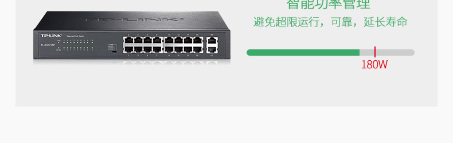Toggle the mode slide switch on front panel
The height and width of the screenshot is (143, 453).
(114, 51)
